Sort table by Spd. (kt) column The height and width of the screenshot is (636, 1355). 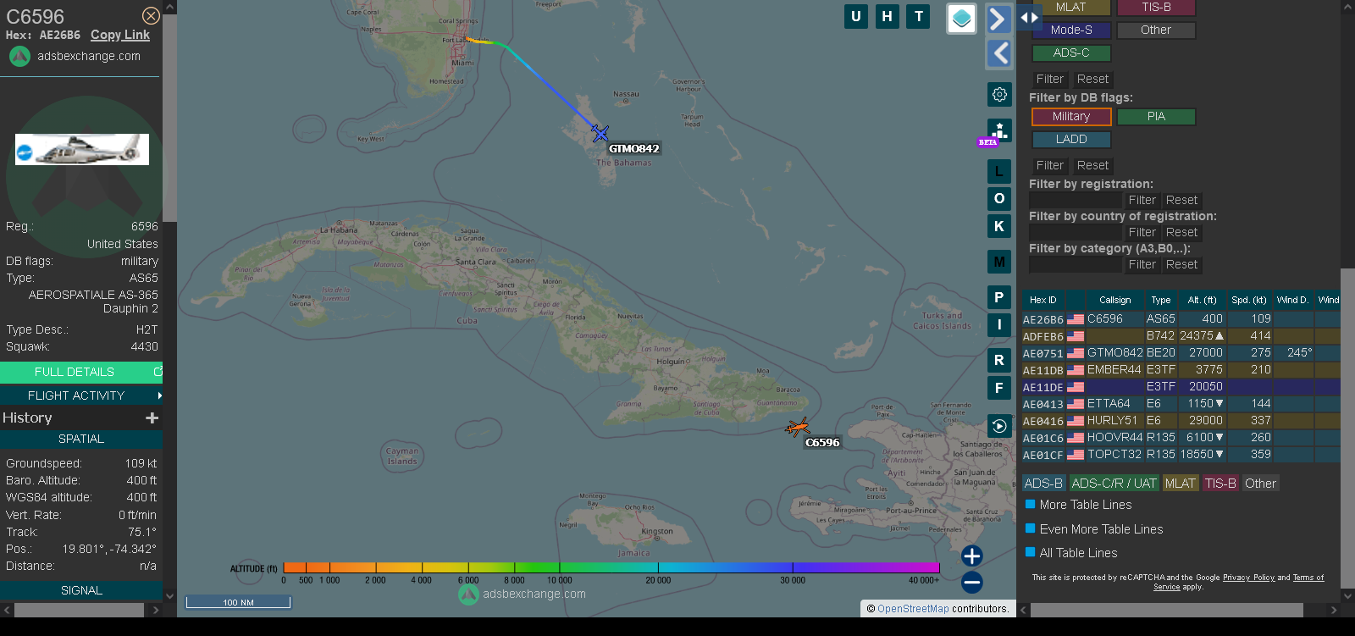coord(1249,300)
